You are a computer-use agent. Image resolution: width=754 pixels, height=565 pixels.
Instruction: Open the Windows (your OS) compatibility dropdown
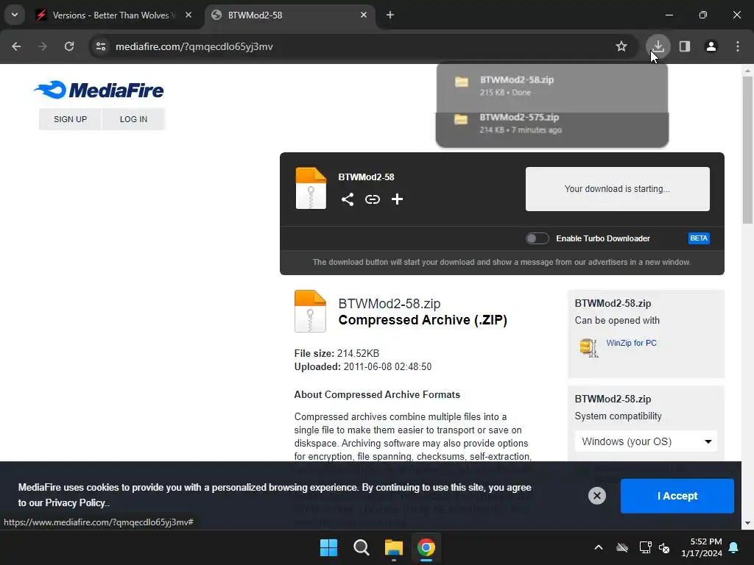pyautogui.click(x=646, y=441)
